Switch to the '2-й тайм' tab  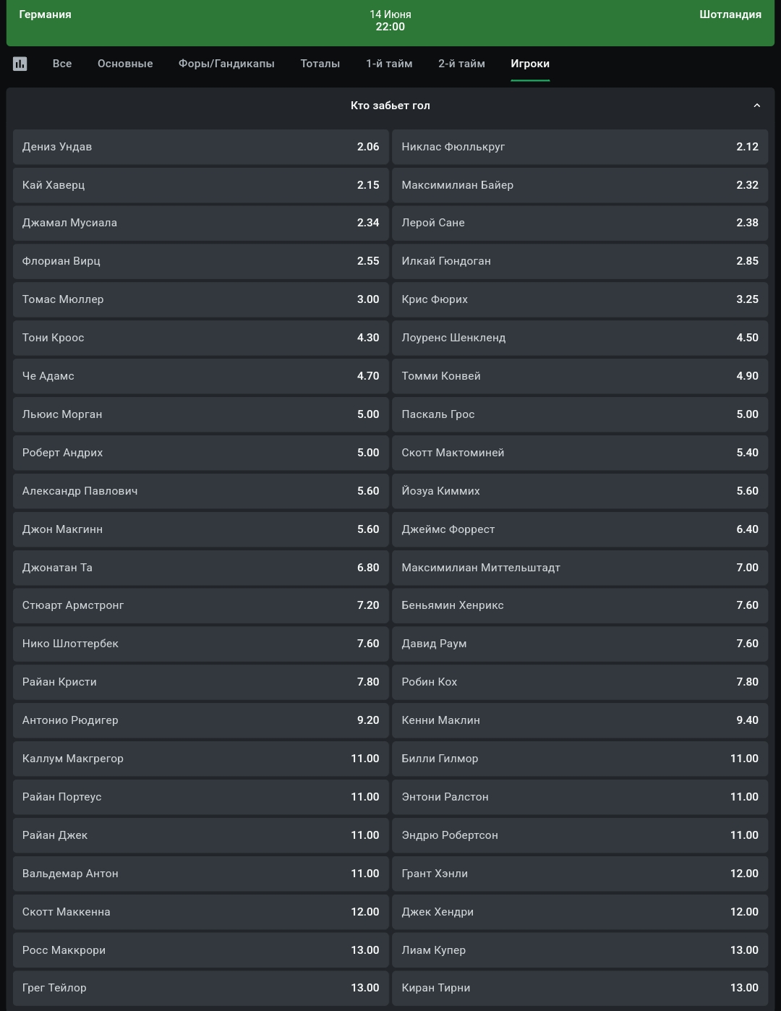pyautogui.click(x=461, y=64)
